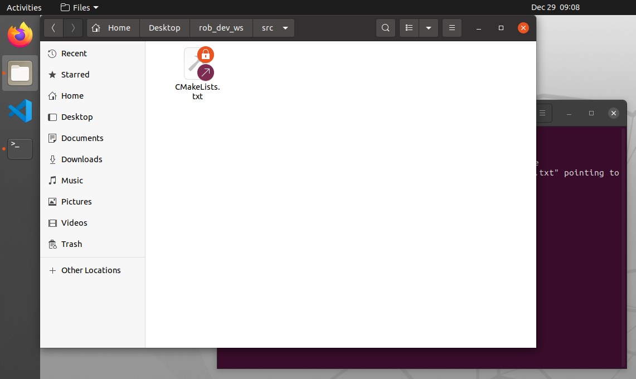Image resolution: width=636 pixels, height=379 pixels.
Task: Go forward with the Files forward arrow
Action: 73,28
